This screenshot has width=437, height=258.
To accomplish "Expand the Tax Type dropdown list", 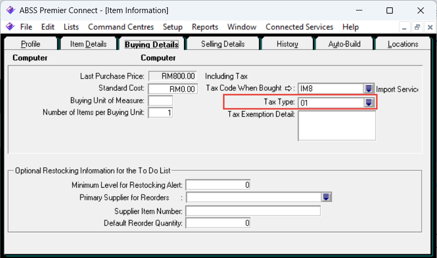I will tap(369, 103).
